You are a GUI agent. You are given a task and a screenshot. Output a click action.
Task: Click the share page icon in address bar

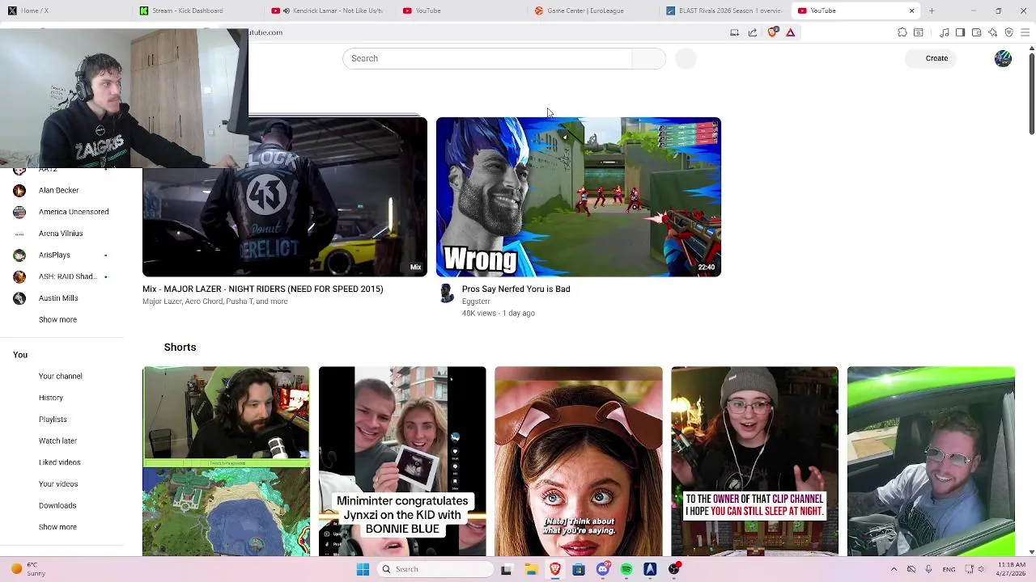pos(753,32)
